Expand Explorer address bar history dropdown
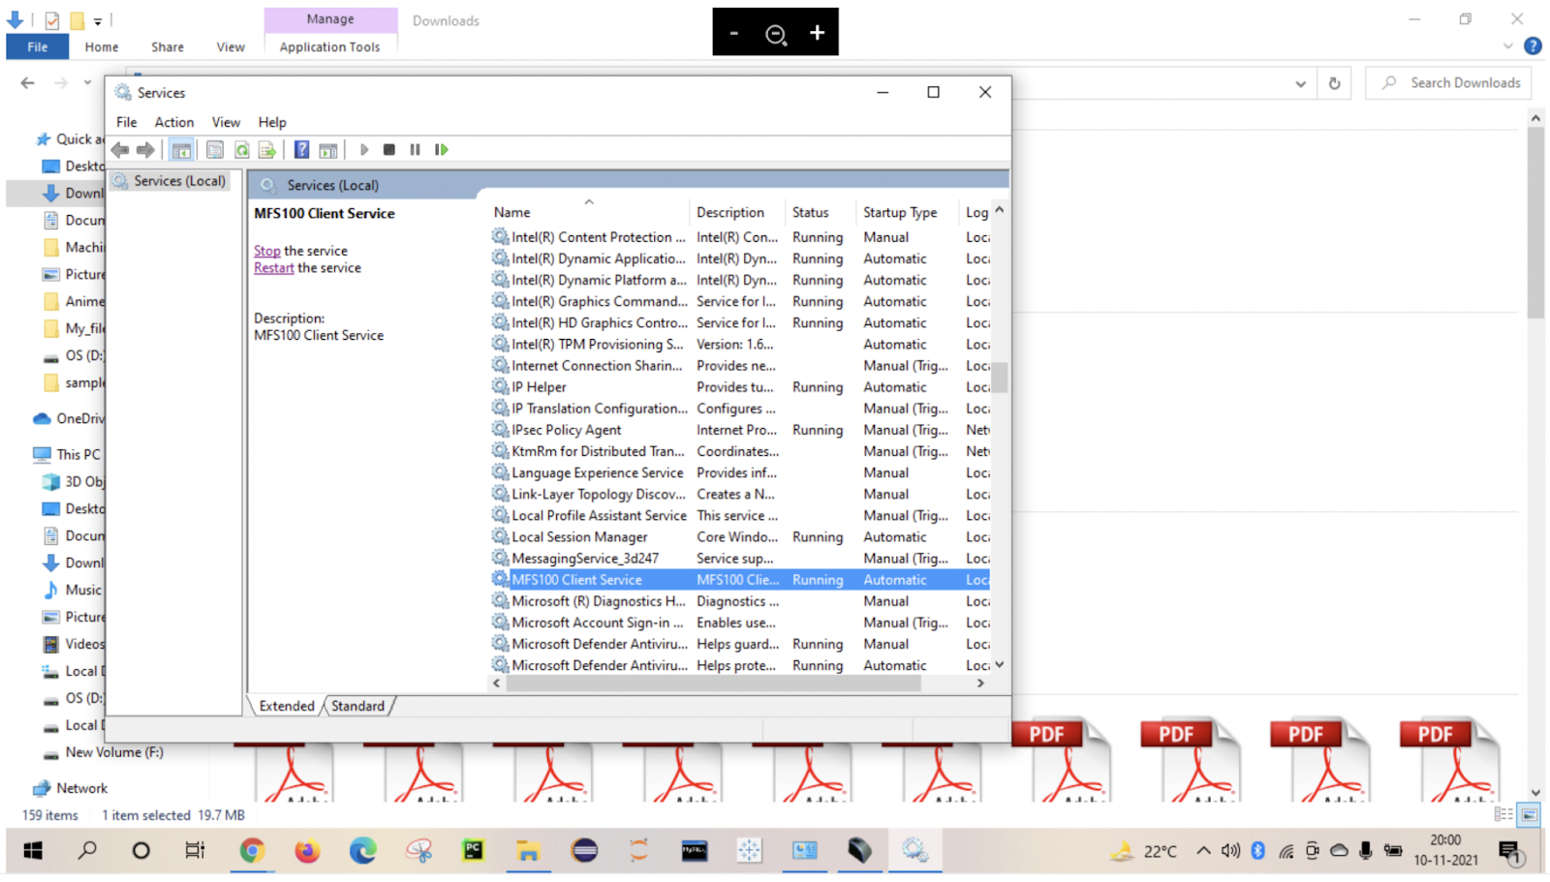The width and height of the screenshot is (1550, 882). point(1300,84)
